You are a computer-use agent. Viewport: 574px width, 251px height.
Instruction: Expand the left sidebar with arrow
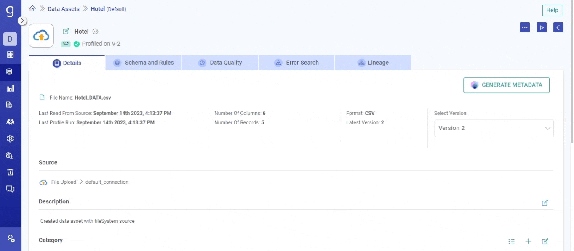[22, 21]
